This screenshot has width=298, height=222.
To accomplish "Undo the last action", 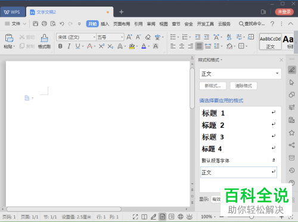I will [x=62, y=24].
